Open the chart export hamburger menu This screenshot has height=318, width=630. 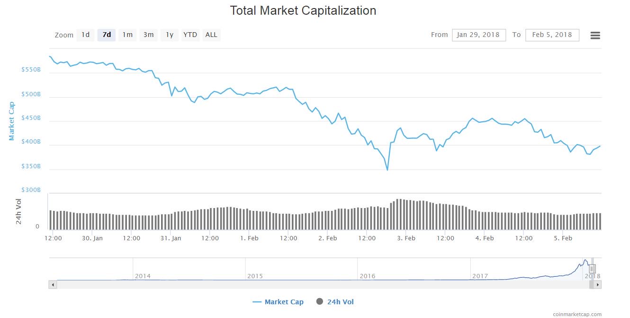click(595, 35)
